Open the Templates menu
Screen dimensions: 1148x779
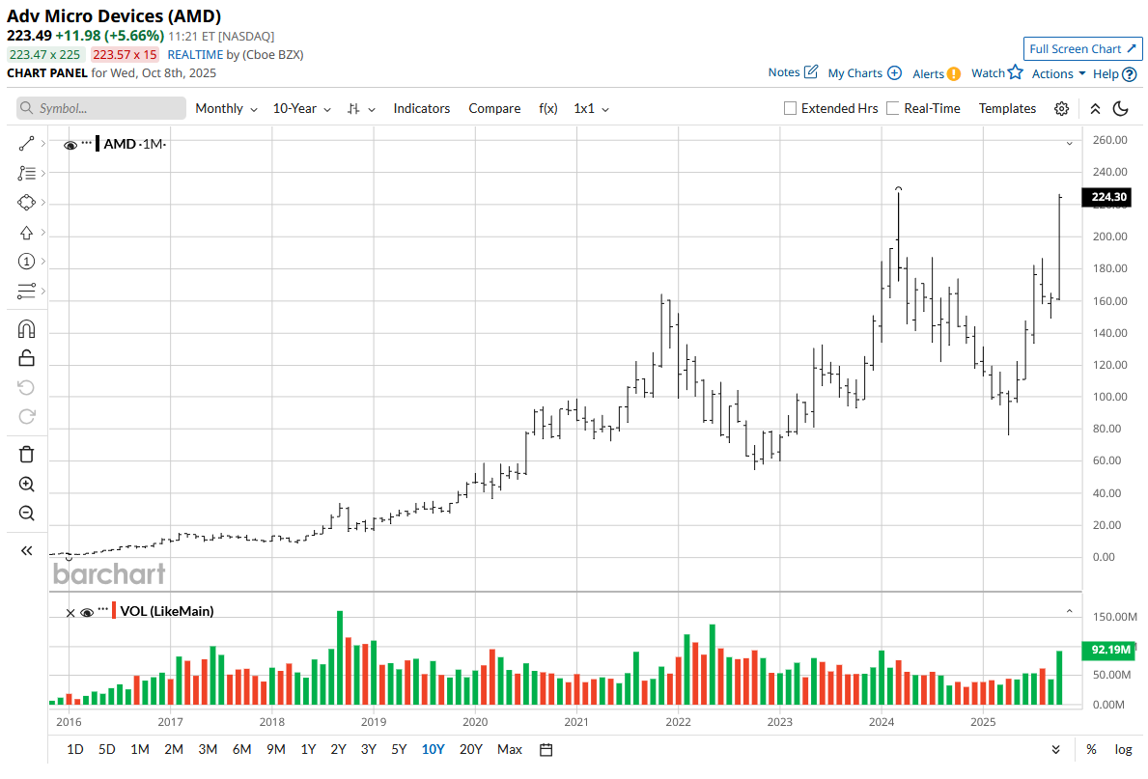click(x=1007, y=108)
